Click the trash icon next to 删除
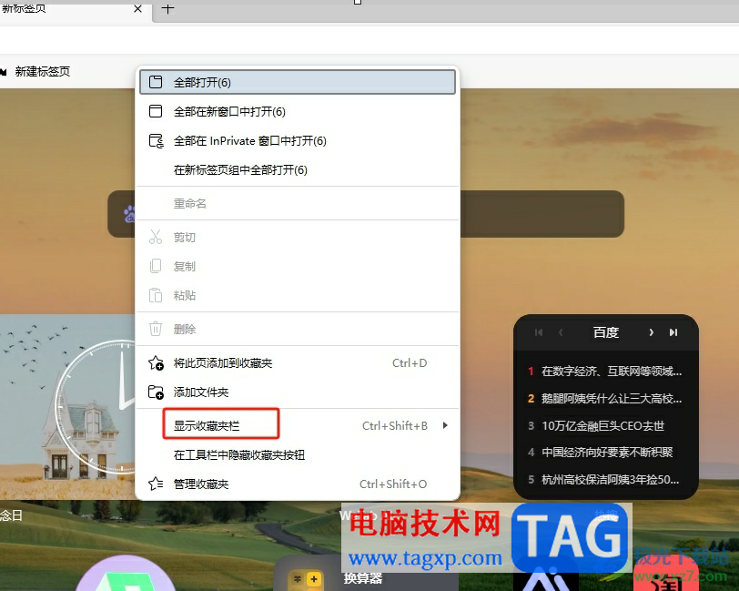 tap(157, 329)
